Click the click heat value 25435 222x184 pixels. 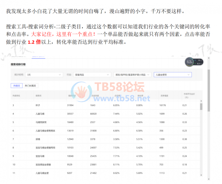tap(93, 156)
